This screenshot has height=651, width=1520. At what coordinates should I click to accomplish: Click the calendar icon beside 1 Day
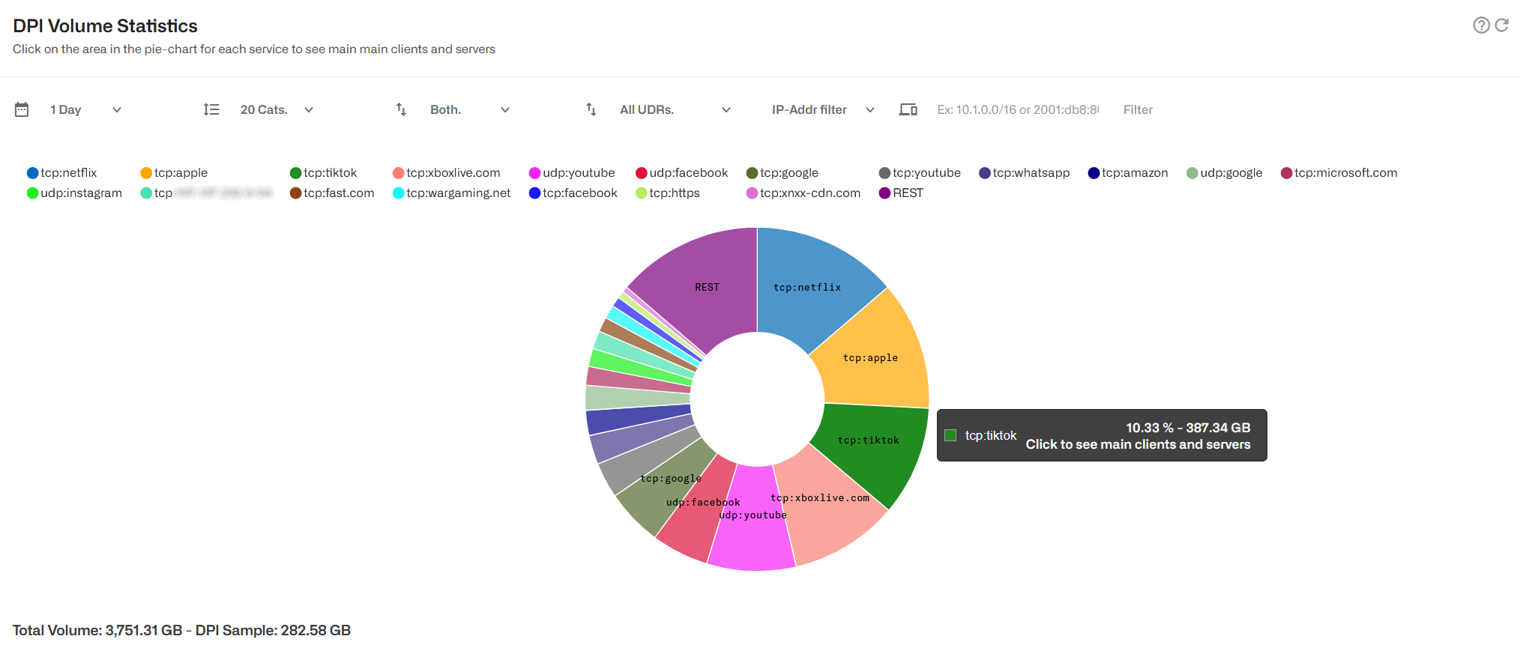(x=22, y=109)
